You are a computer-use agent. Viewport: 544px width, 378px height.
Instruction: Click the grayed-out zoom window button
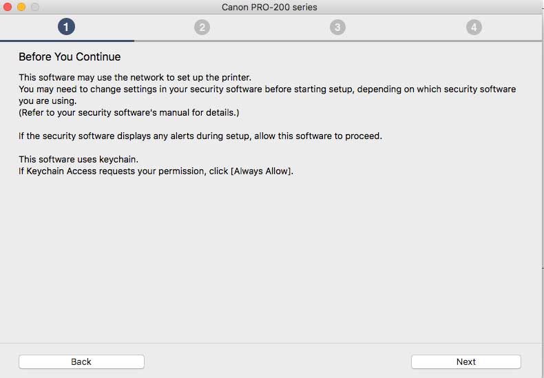35,7
